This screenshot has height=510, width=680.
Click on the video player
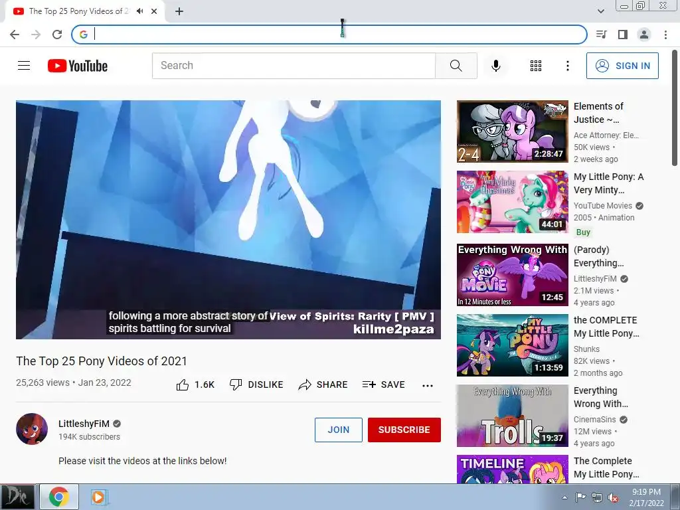228,219
